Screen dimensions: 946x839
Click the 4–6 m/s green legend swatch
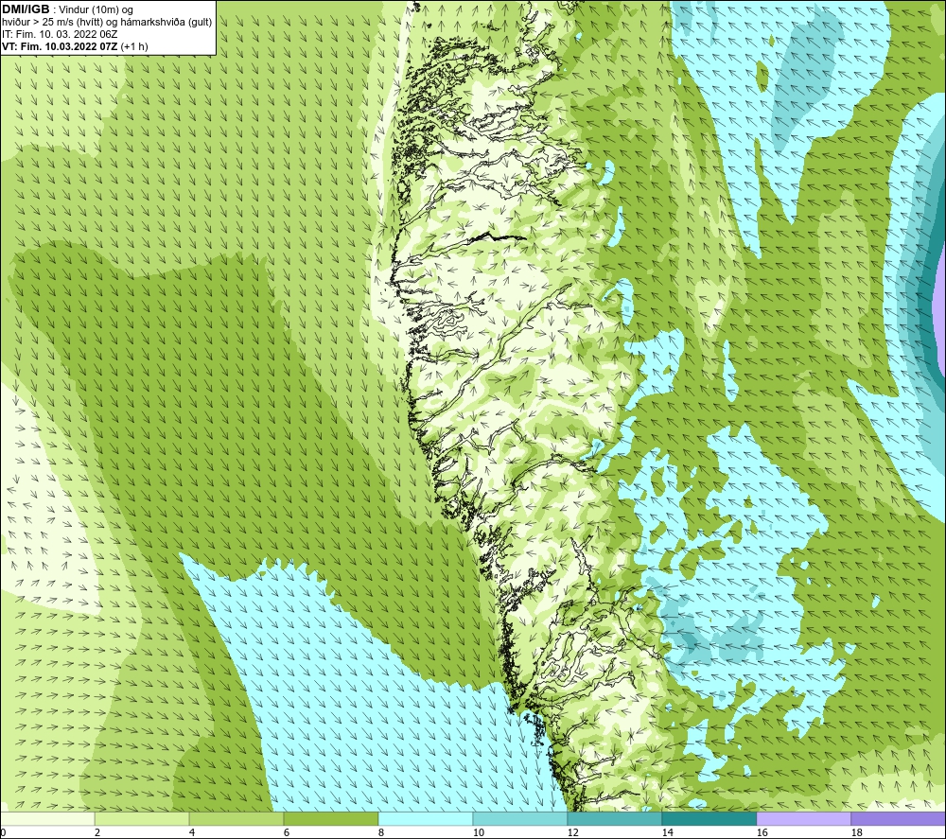coord(236,818)
